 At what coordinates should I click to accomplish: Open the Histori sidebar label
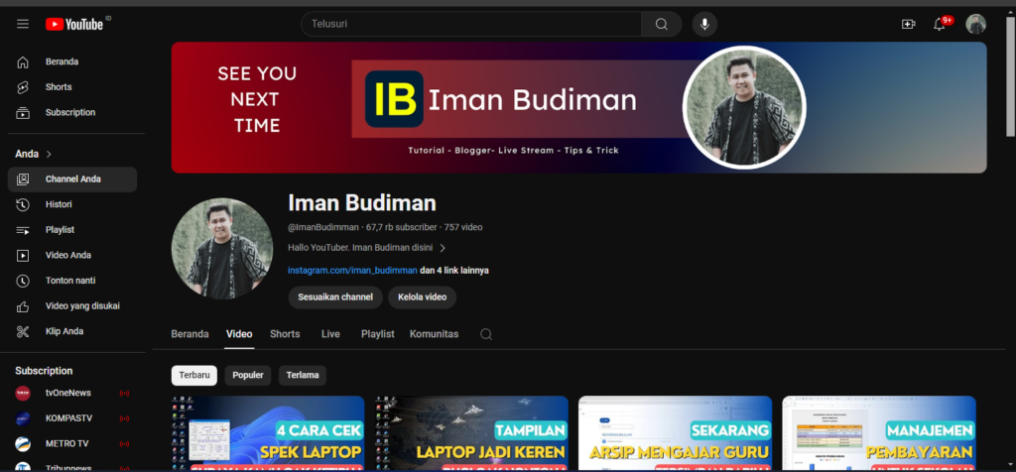59,204
